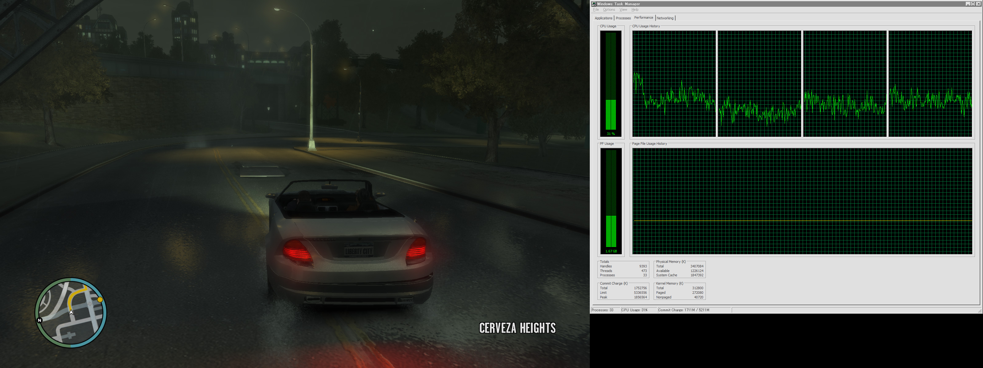
Task: Click the 'Physical Memory (K)' group heading
Action: pyautogui.click(x=671, y=262)
